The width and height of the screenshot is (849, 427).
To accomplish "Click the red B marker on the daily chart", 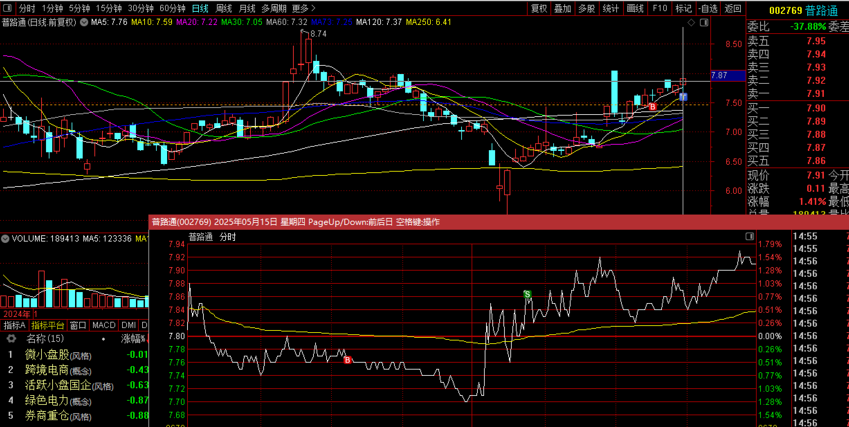I will pos(652,107).
